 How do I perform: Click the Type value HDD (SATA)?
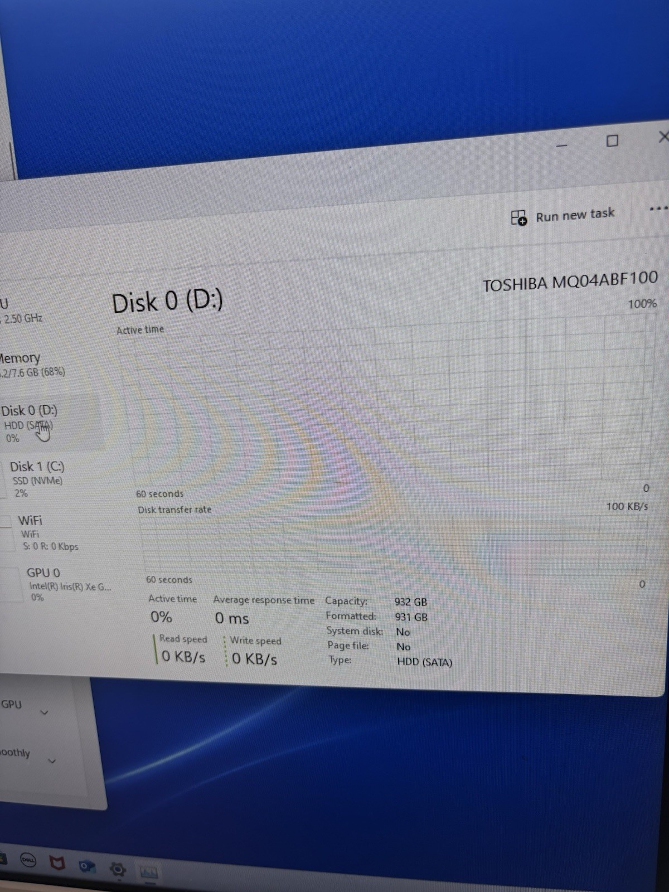pos(425,662)
